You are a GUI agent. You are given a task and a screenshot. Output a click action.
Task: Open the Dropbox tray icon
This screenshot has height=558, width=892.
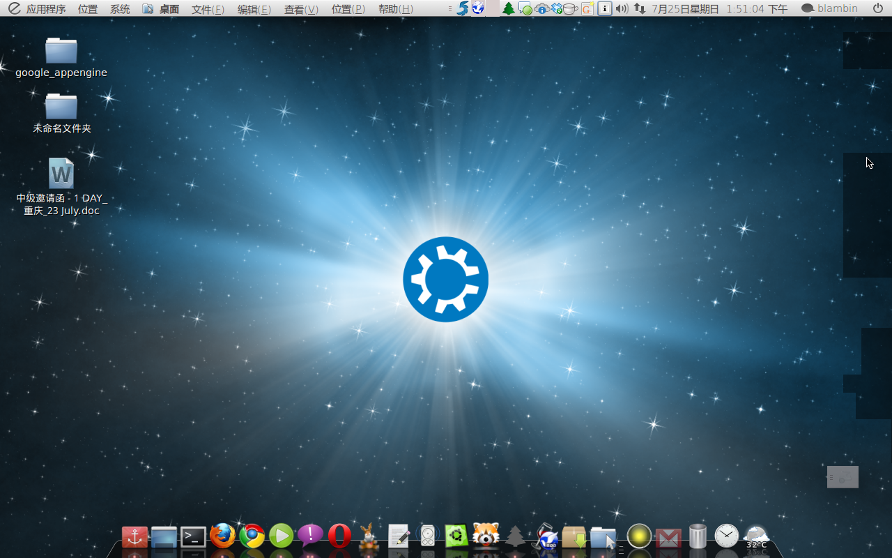point(557,8)
